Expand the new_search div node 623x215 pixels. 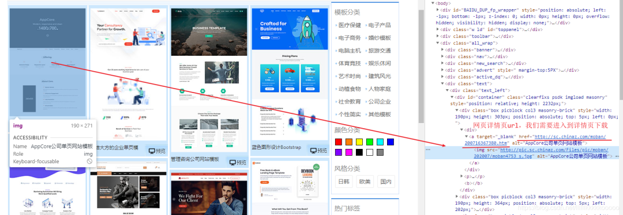[442, 63]
